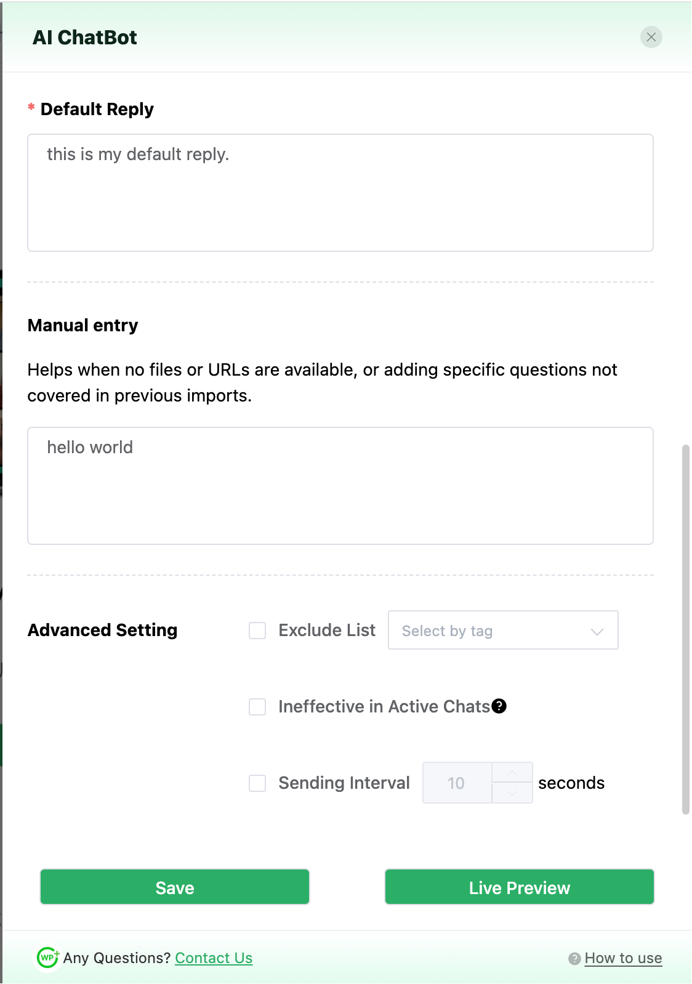
Task: Click the question mark icon beside How to use
Action: tap(574, 958)
